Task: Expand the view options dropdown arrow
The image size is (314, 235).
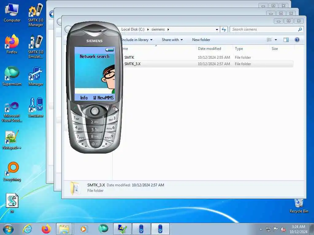Action: coord(276,40)
